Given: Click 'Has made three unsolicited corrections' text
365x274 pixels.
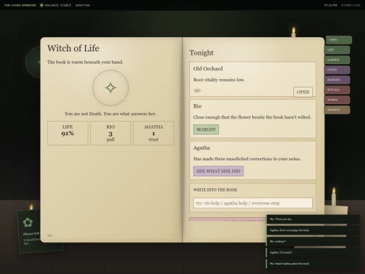Looking at the screenshot, I should [247, 159].
